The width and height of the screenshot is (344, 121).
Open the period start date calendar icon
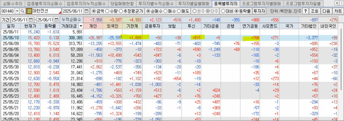click(31, 20)
